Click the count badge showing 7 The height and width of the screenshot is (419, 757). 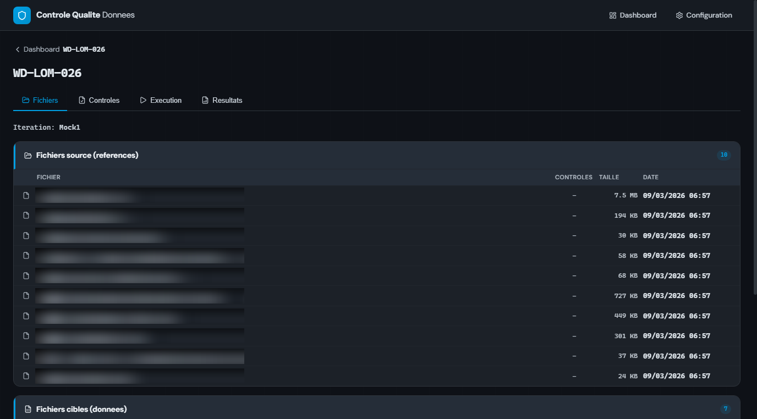(x=726, y=409)
